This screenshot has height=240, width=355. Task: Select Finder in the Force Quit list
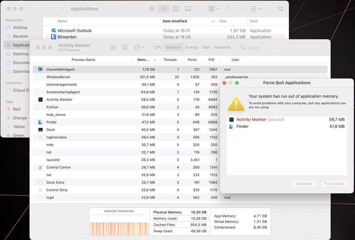tap(287, 127)
